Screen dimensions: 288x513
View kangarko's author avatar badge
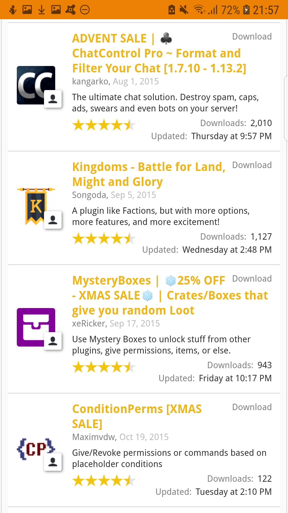pos(53,99)
